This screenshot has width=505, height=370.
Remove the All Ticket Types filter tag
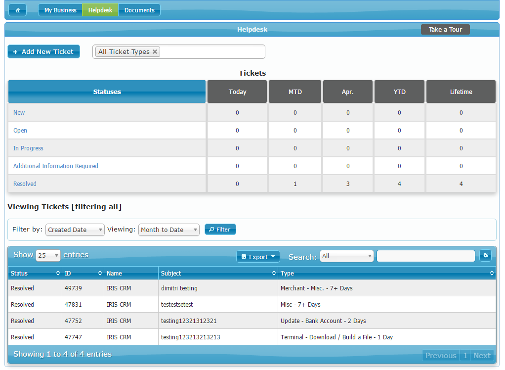[155, 52]
